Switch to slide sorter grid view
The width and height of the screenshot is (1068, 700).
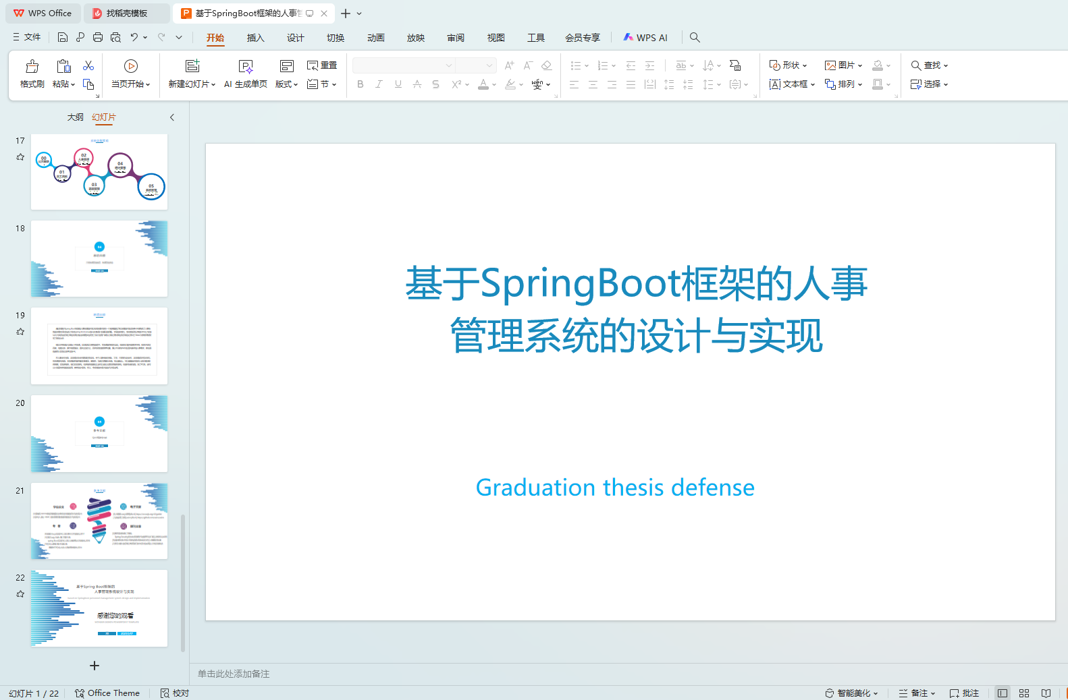[x=1024, y=693]
